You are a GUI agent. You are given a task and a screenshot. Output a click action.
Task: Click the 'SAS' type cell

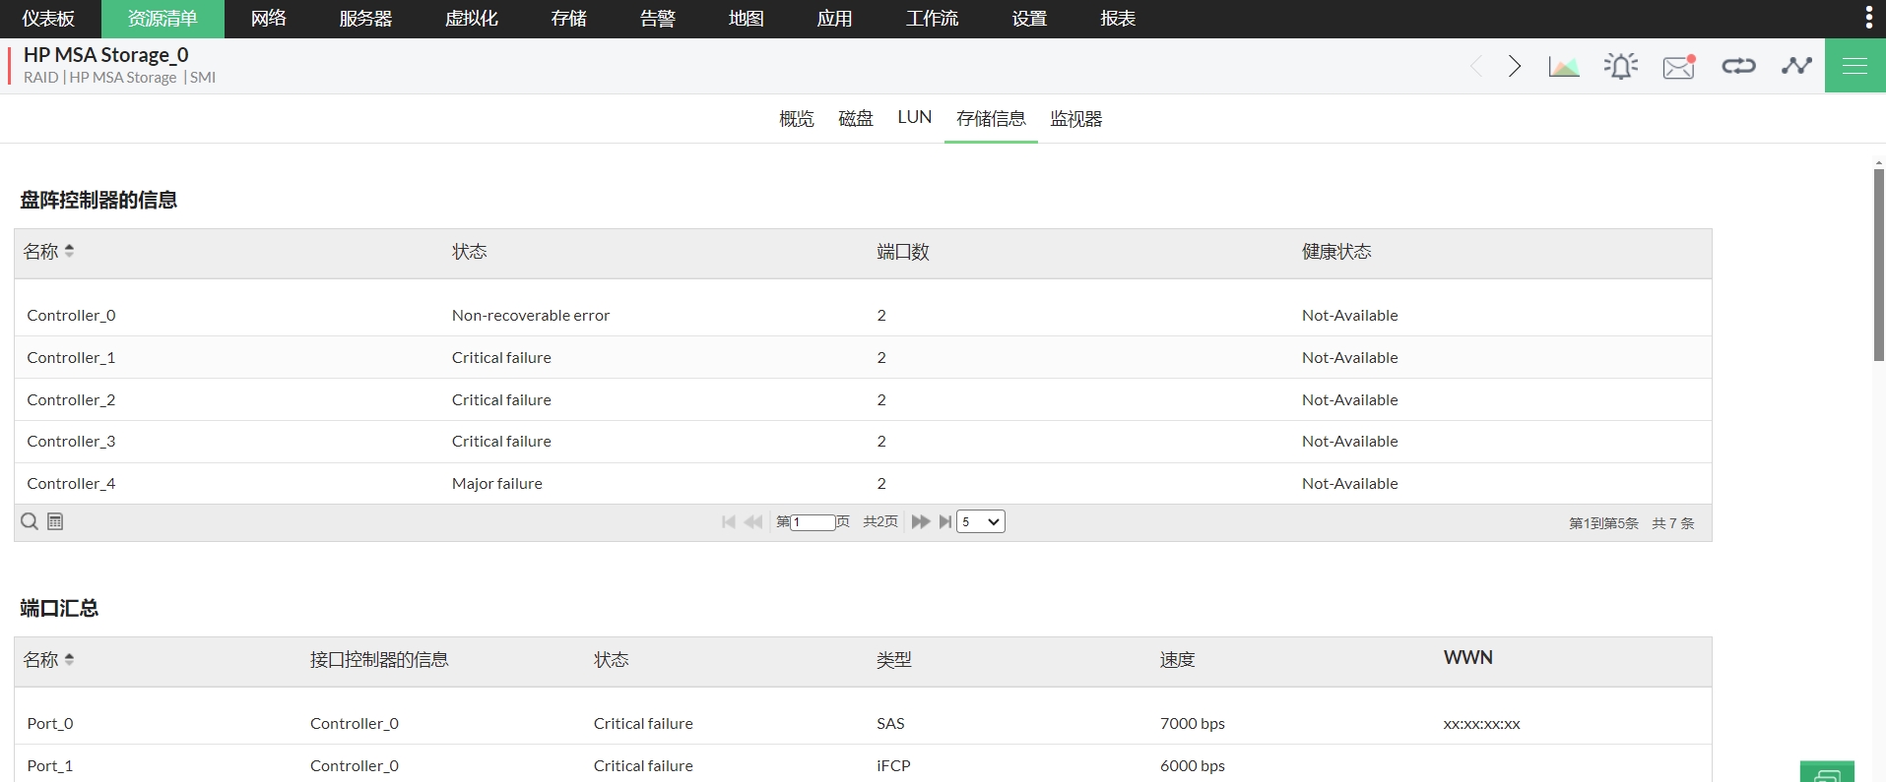tap(890, 724)
